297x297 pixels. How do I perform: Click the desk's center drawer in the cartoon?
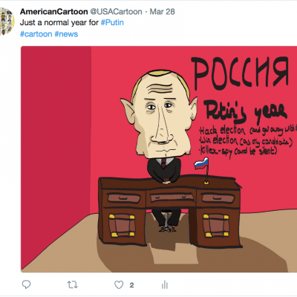tap(172, 198)
